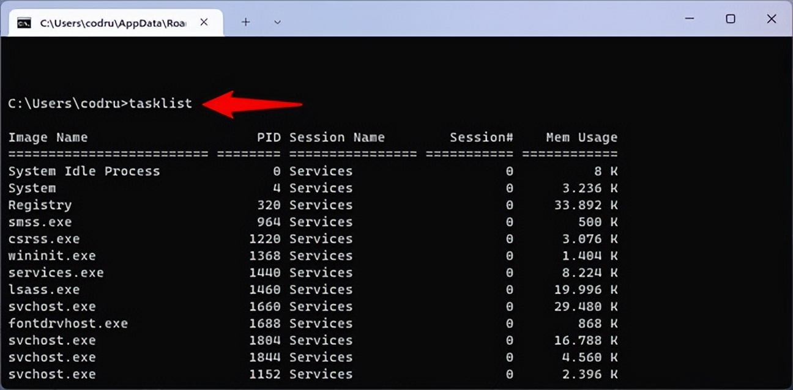Click services.exe in the process list
This screenshot has width=793, height=390.
(56, 273)
